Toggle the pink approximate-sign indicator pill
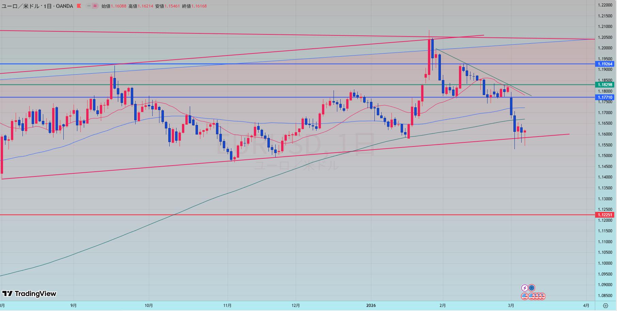The image size is (617, 311). (95, 6)
